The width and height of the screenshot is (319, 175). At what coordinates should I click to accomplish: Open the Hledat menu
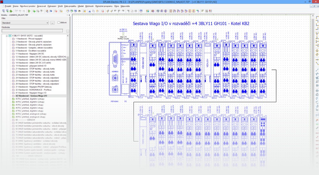81,6
